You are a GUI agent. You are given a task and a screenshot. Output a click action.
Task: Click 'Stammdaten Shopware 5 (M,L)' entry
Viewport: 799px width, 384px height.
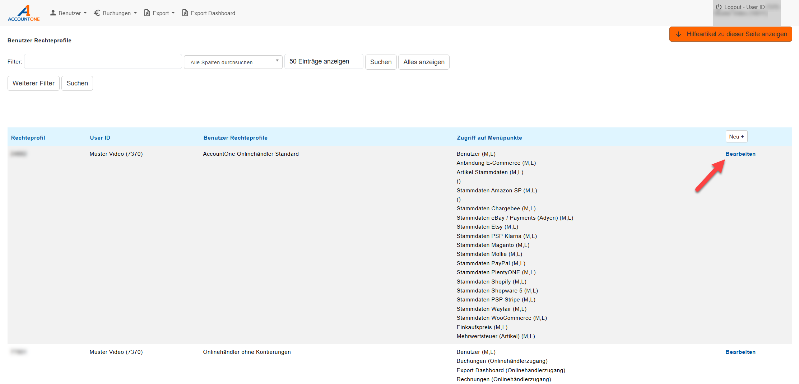coord(497,291)
